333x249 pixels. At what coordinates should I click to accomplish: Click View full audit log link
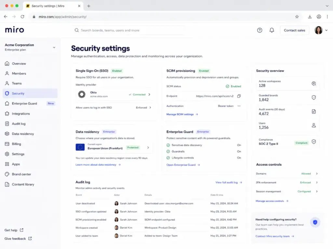pyautogui.click(x=229, y=182)
